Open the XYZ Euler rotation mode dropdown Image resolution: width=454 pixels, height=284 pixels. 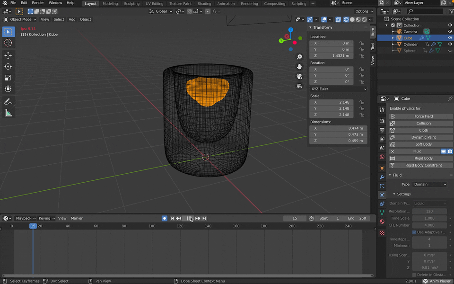coord(338,89)
